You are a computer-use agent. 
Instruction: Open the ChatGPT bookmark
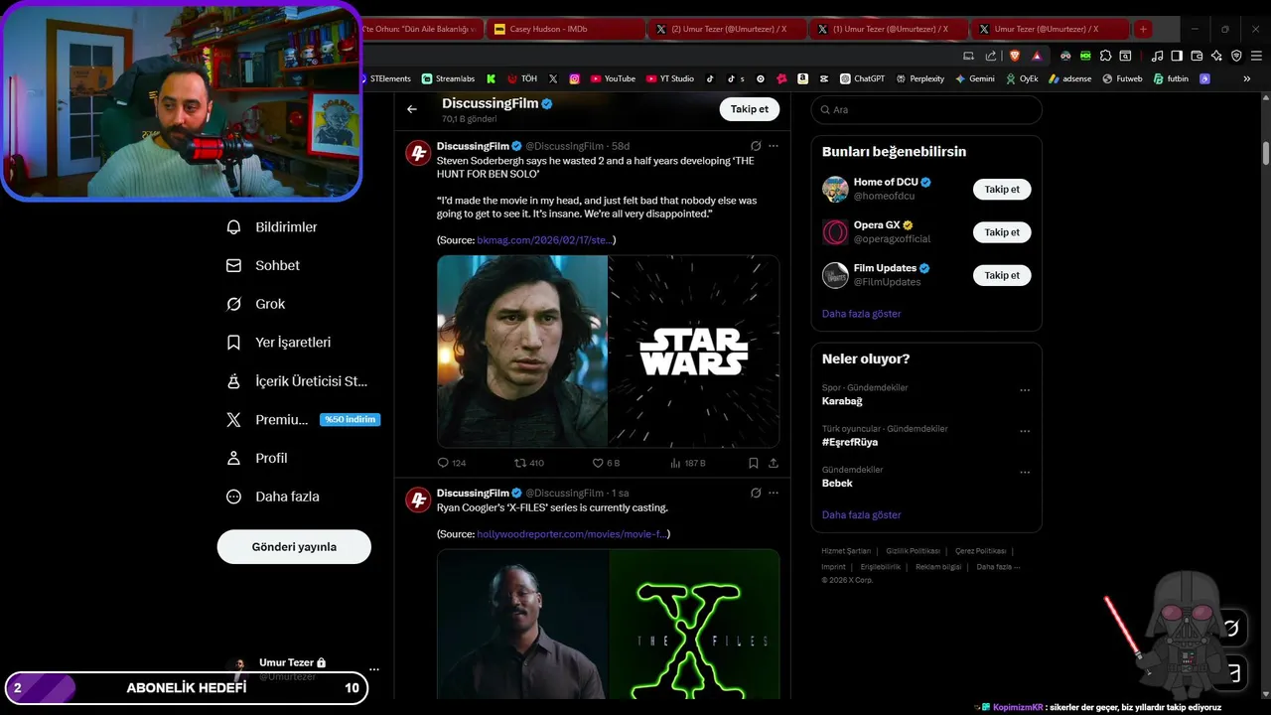(862, 78)
